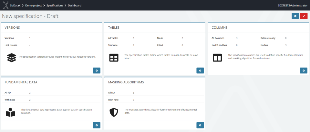310x132 pixels.
Task: Click the 'Mask' label in Tables
Action: point(160,38)
